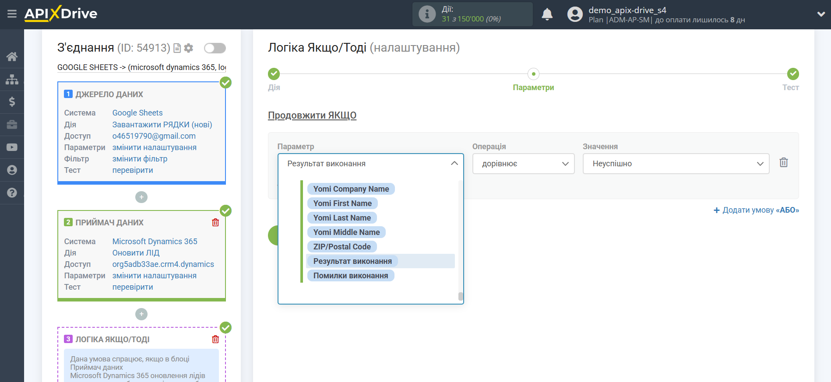Select Yomi First Name option
Viewport: 831px width, 382px height.
point(342,203)
